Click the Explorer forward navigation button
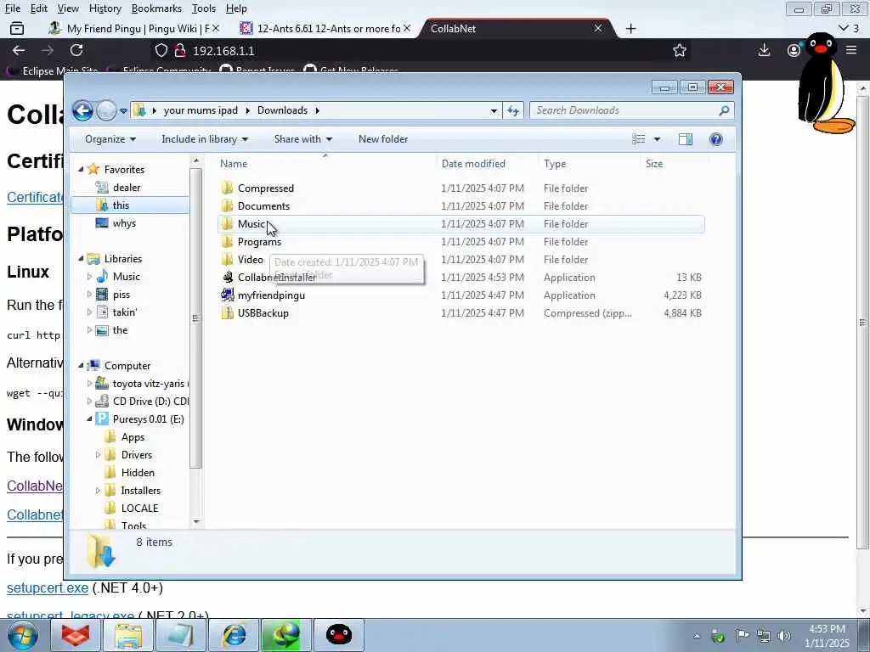Screen dimensions: 870x652 (x=106, y=111)
